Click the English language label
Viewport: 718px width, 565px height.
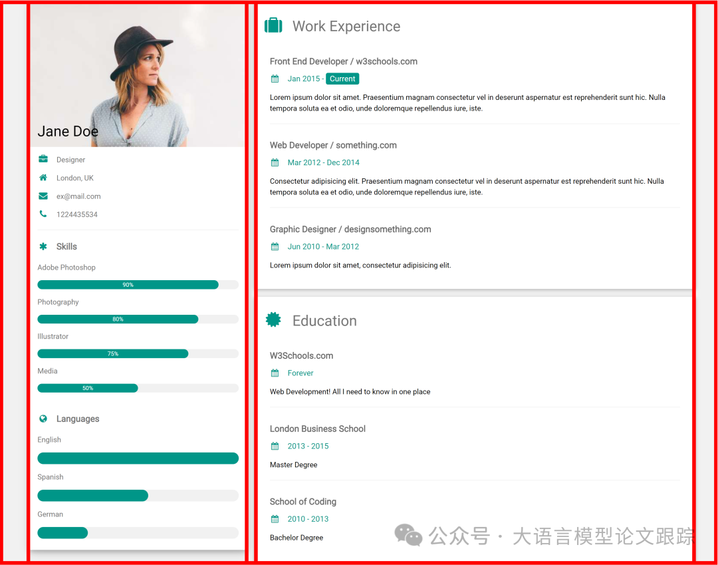(x=49, y=439)
